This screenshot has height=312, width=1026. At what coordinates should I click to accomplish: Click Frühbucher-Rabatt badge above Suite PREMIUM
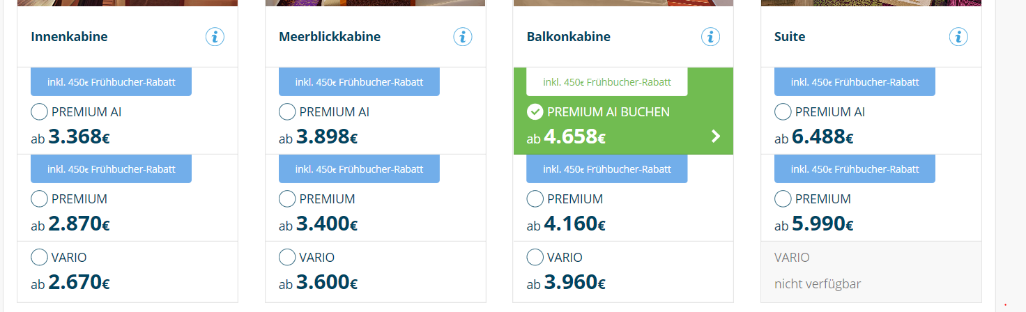(855, 169)
